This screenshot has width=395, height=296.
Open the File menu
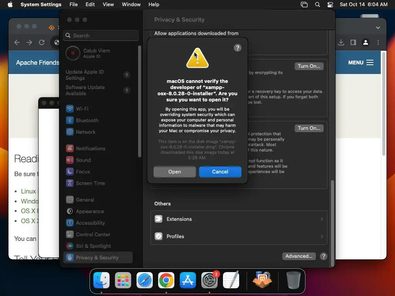[x=74, y=5]
